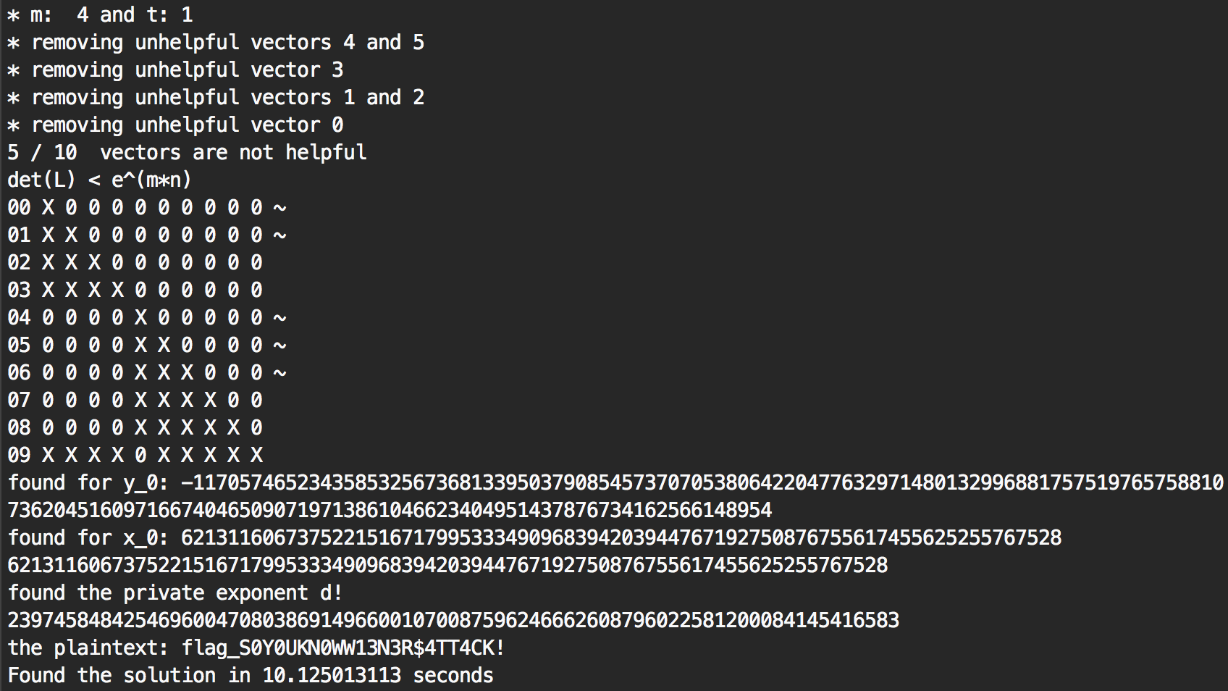This screenshot has width=1228, height=691.
Task: Click the 10.125013113 timing value
Action: pyautogui.click(x=331, y=675)
